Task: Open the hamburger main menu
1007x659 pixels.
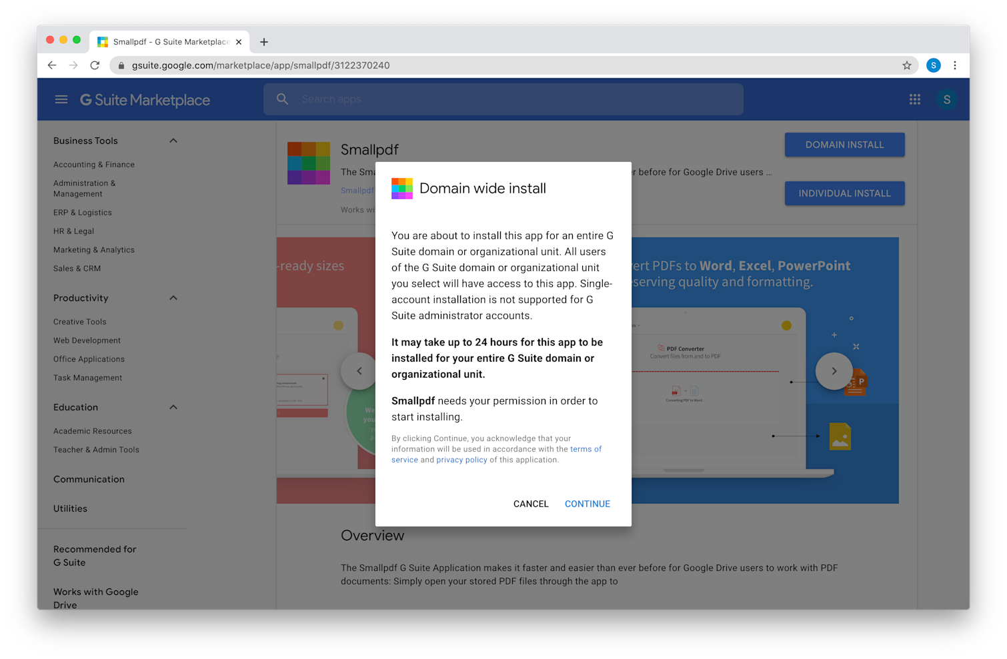Action: [x=61, y=99]
